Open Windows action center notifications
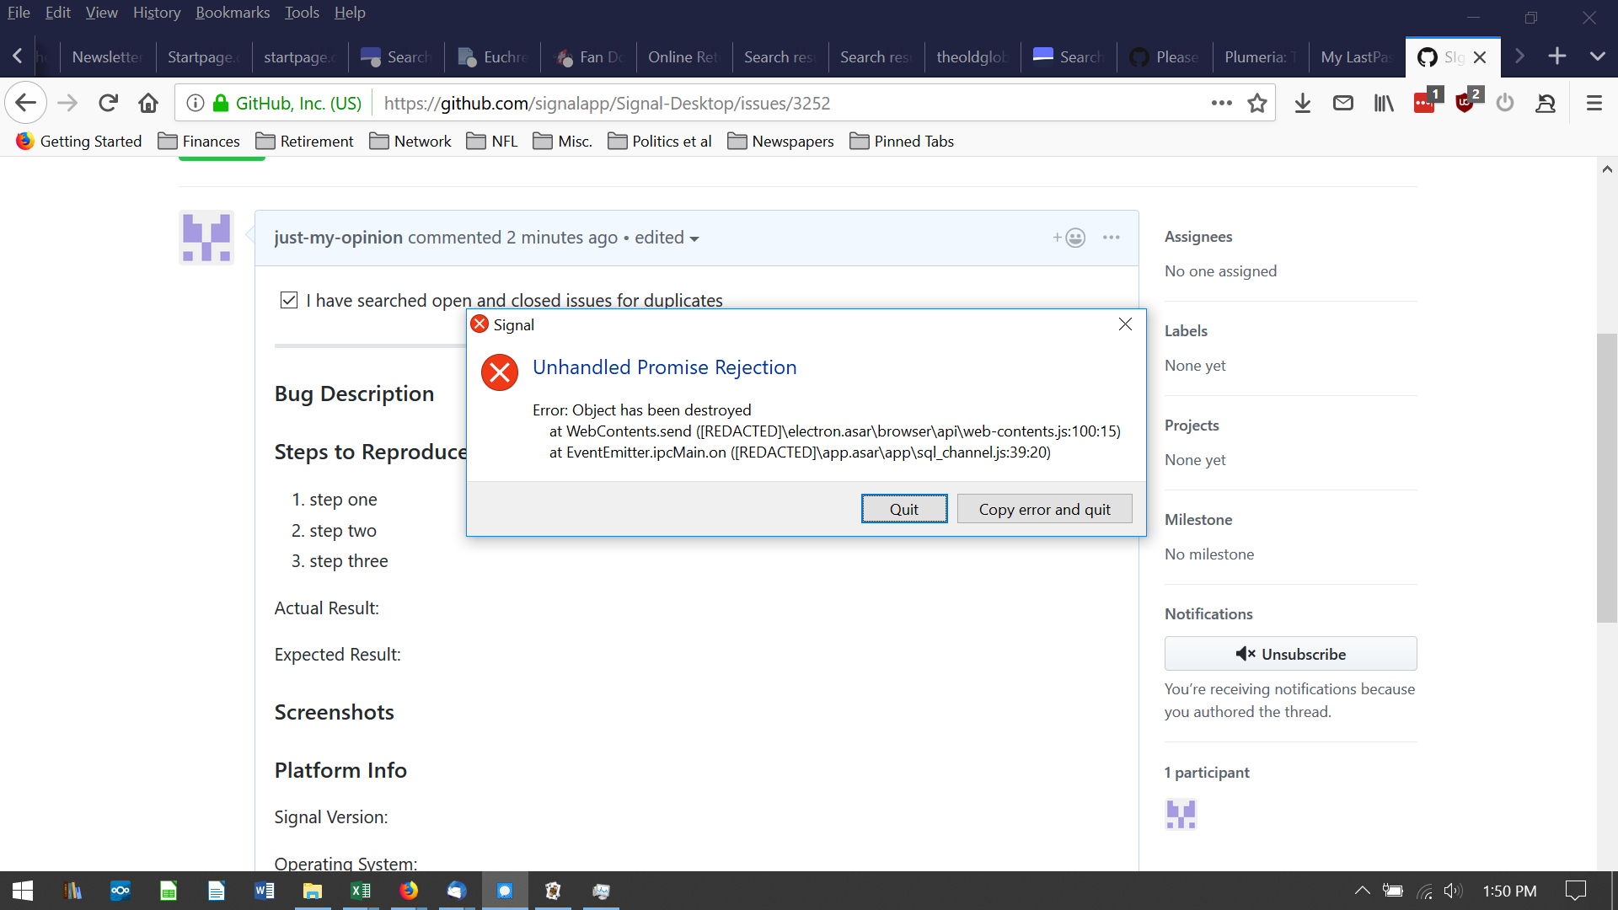This screenshot has height=910, width=1618. (1575, 891)
